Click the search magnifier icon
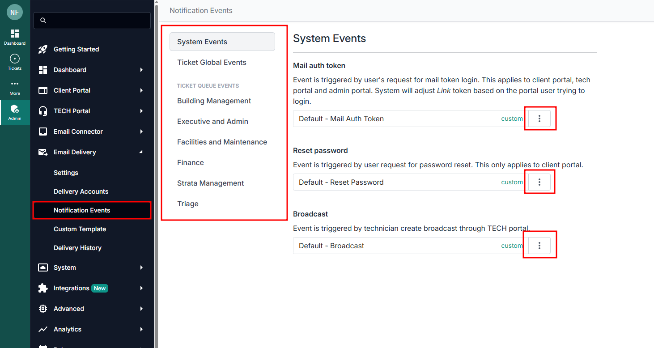The image size is (654, 348). tap(43, 21)
